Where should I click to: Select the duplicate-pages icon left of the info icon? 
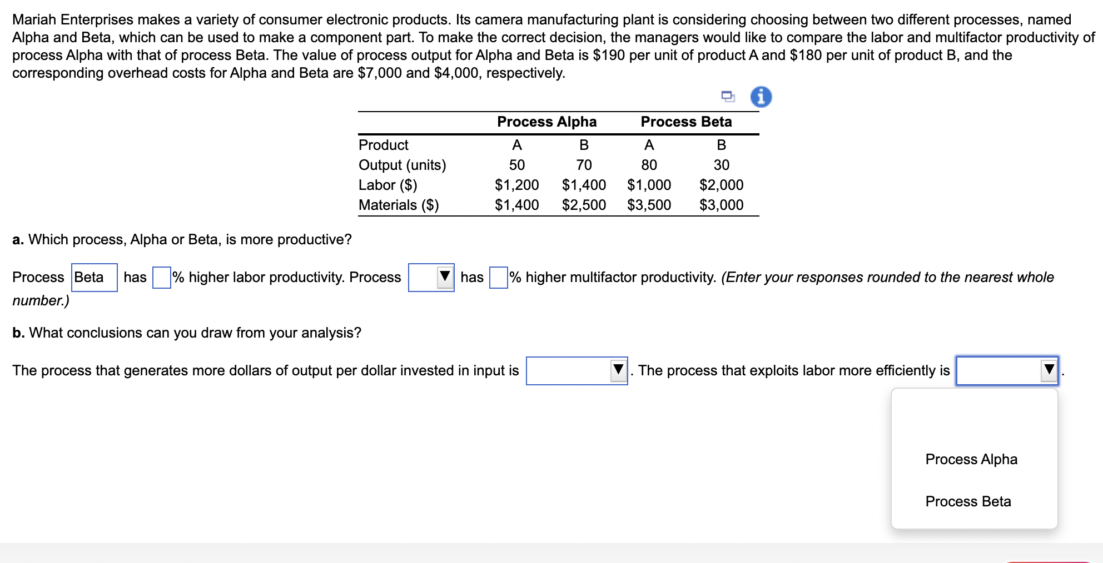click(x=728, y=97)
